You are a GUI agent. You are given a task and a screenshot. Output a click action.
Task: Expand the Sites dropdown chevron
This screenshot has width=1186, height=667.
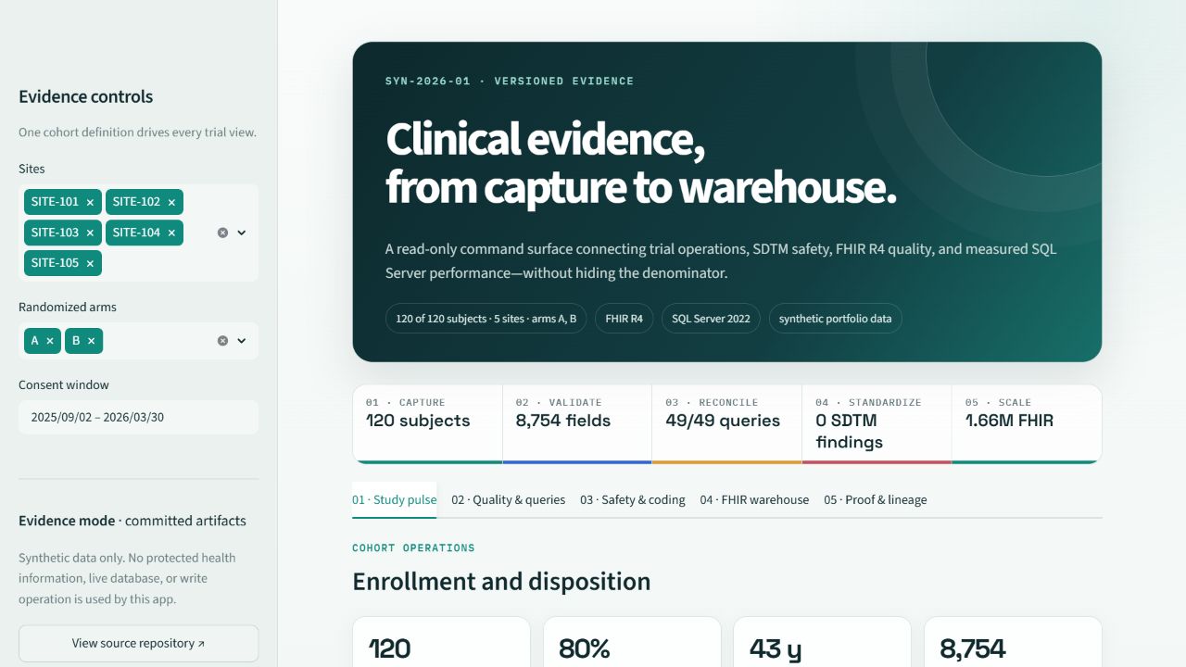242,233
